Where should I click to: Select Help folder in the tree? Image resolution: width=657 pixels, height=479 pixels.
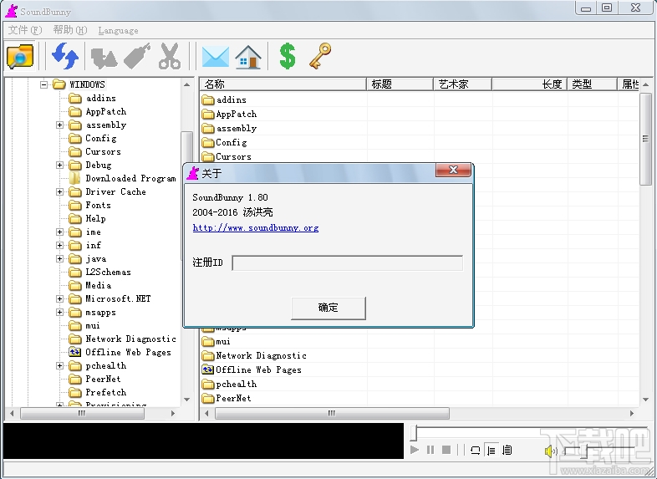(95, 219)
